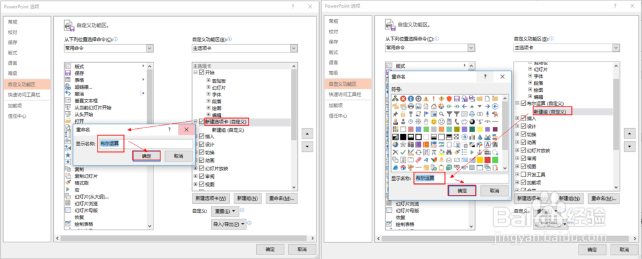Open the 导入/导出(P) dropdown in left window
Viewport: 642px width, 259px height.
tap(229, 224)
